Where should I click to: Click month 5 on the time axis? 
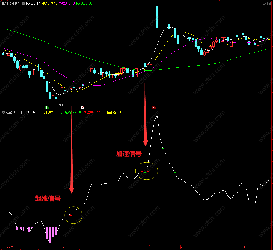pyautogui.click(x=63, y=247)
